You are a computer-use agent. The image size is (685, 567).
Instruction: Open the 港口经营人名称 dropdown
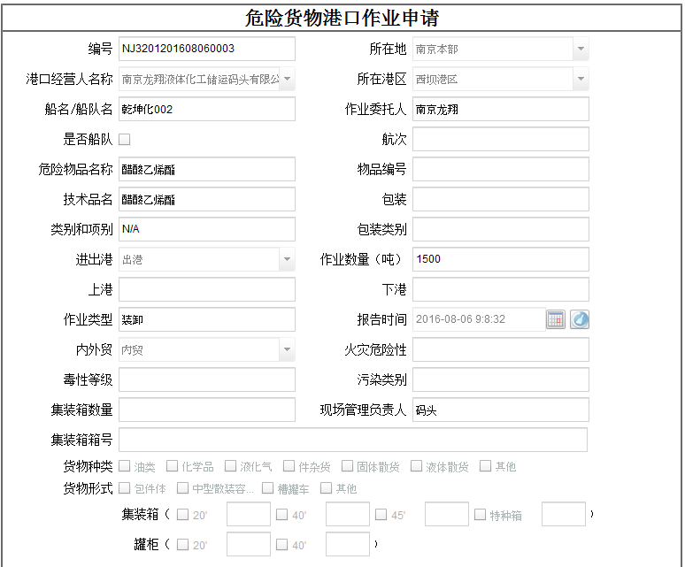click(287, 79)
